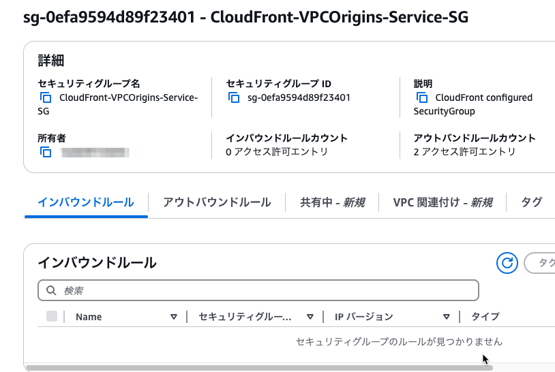
Task: Click the タイプ column header
Action: point(485,317)
